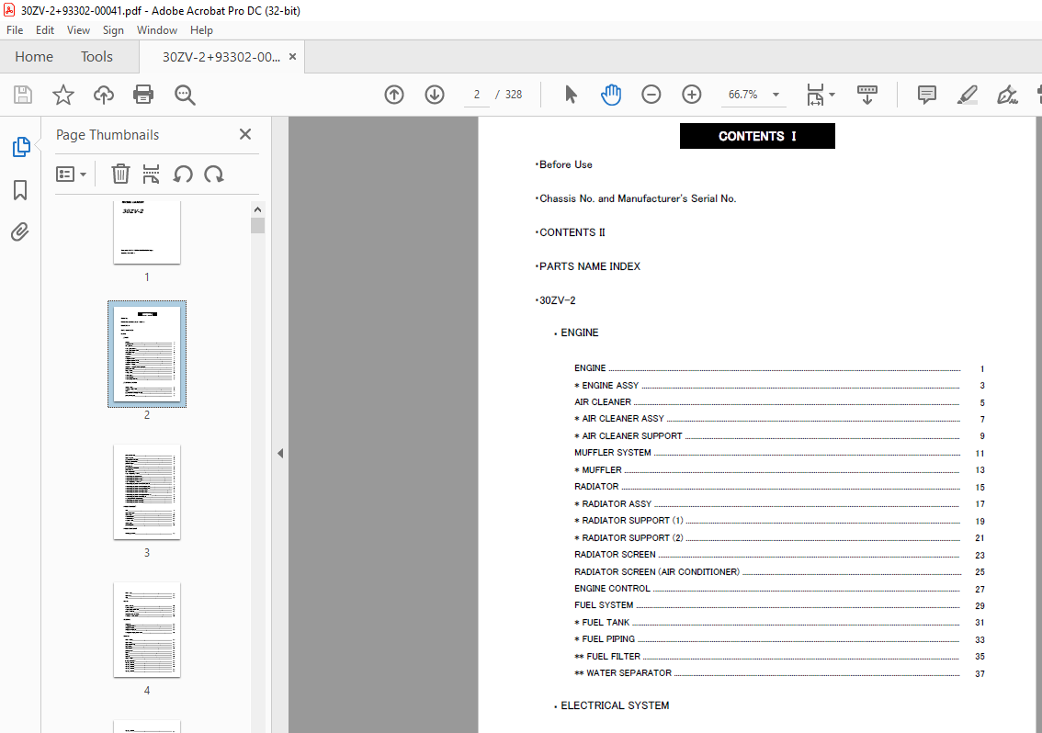Open MUFFLER SYSTEM contents entry

[x=779, y=453]
